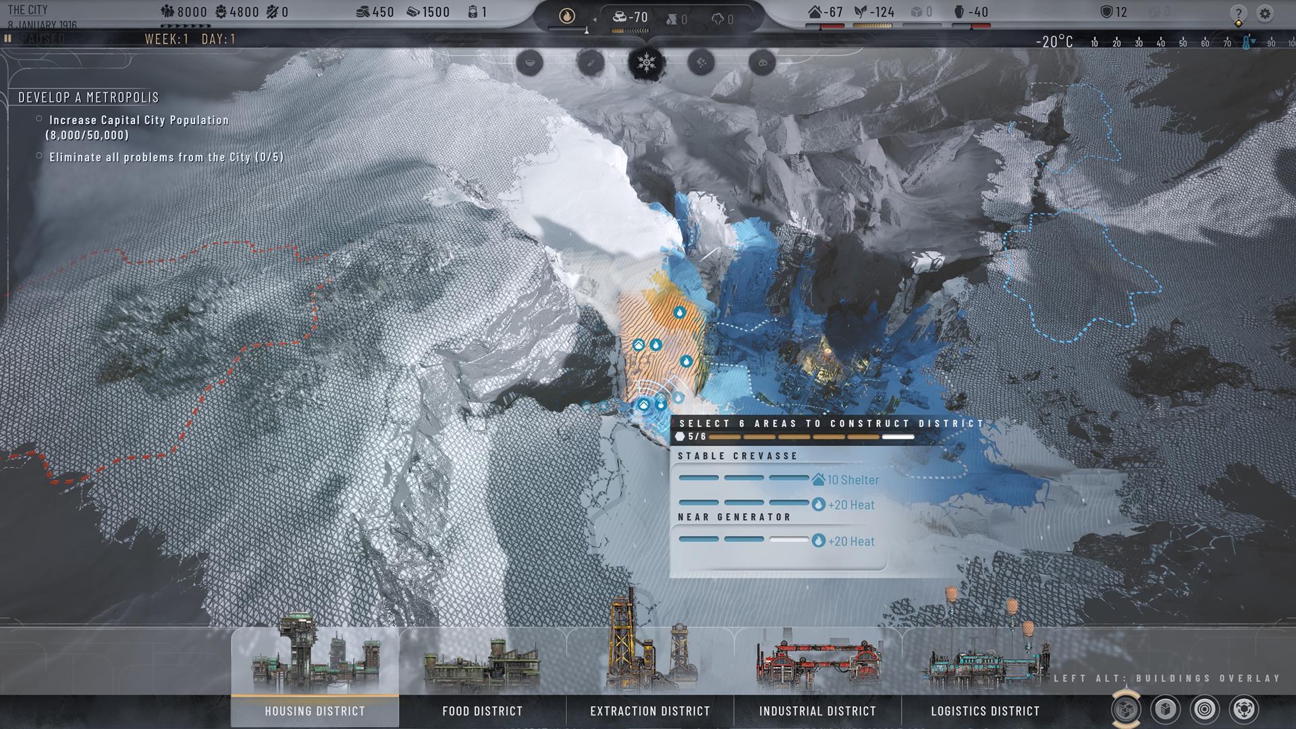Viewport: 1296px width, 729px height.
Task: Click the temperature display top right
Action: pyautogui.click(x=1060, y=40)
